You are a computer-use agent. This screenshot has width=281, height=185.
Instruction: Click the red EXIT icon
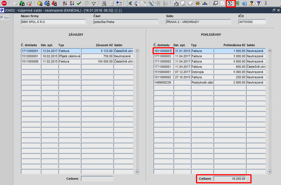(x=4, y=3)
